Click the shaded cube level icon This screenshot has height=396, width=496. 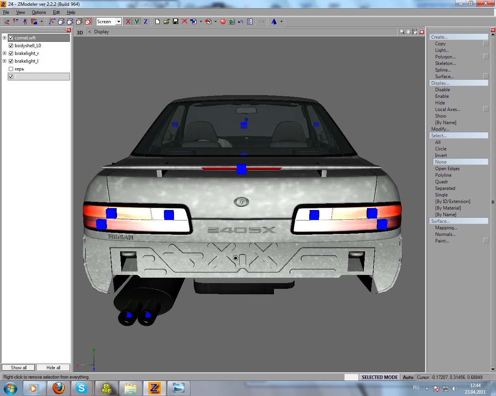79,22
